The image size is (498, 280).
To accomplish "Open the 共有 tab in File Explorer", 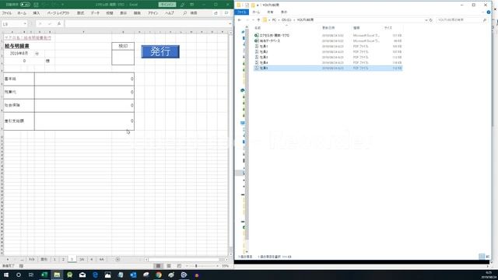I will coord(270,12).
